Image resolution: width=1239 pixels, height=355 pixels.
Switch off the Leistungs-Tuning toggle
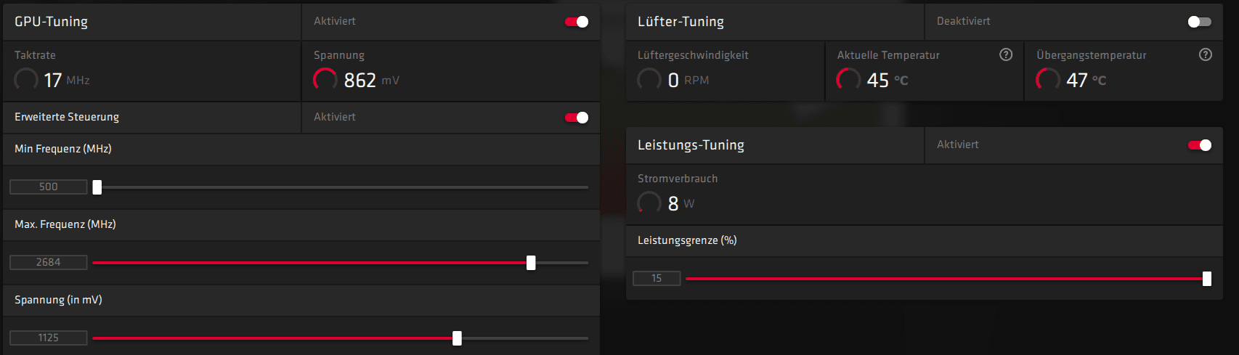tap(1199, 145)
